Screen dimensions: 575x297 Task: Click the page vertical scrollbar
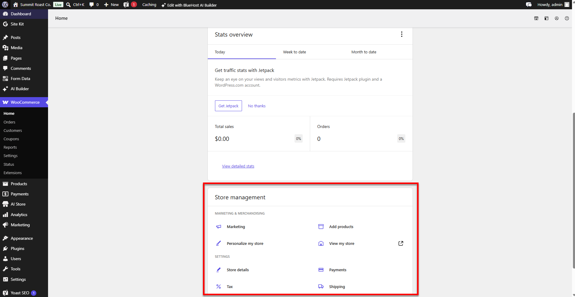point(573,190)
